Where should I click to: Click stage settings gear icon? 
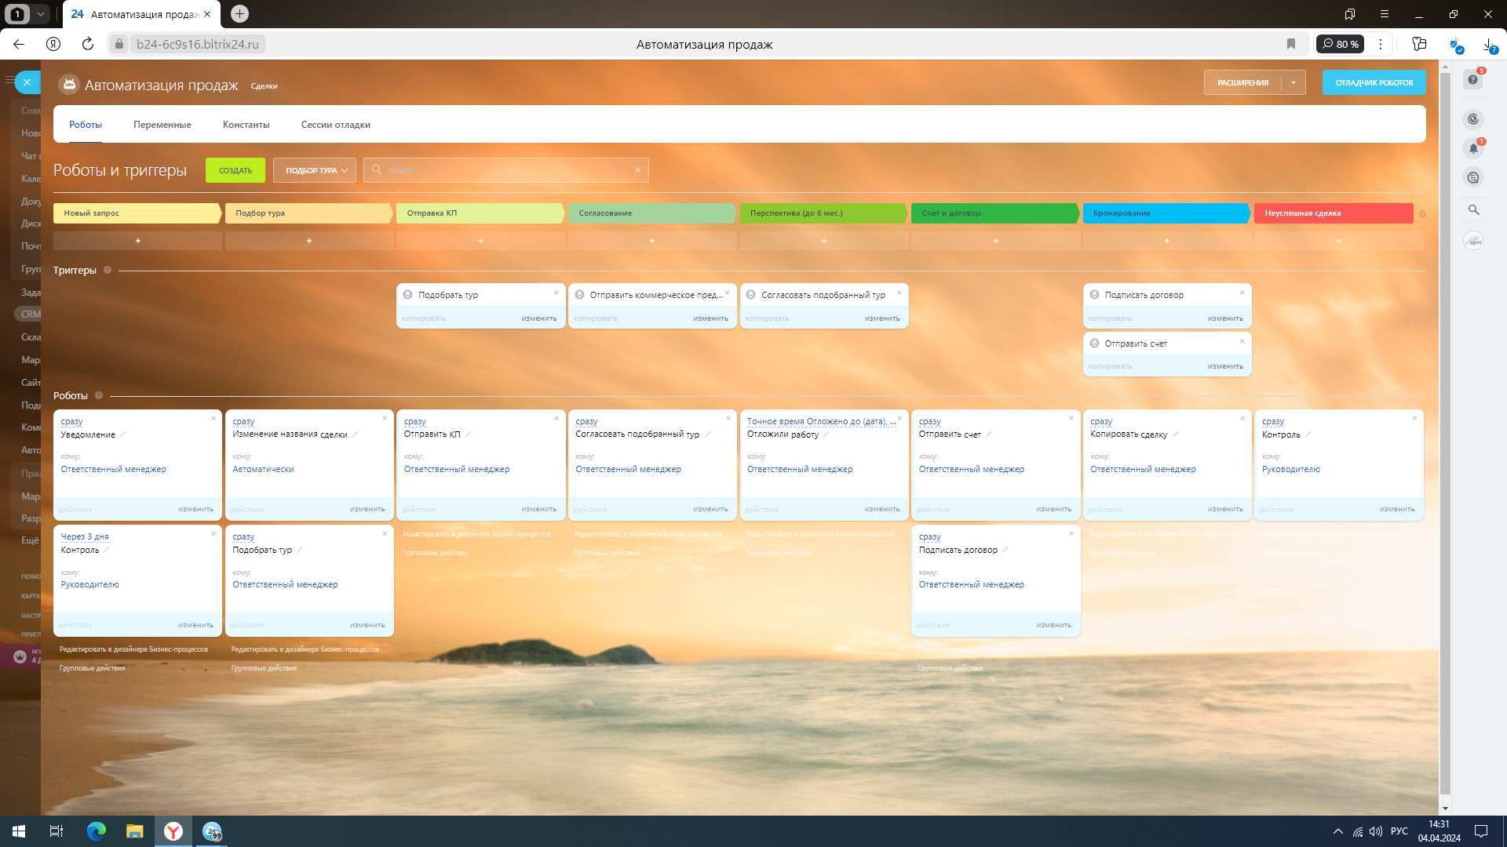[x=1422, y=214]
